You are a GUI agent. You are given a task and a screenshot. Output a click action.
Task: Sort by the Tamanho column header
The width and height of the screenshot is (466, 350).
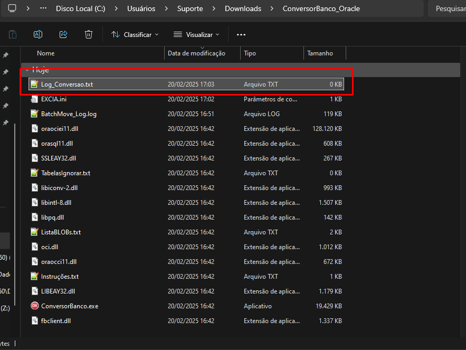click(x=320, y=53)
